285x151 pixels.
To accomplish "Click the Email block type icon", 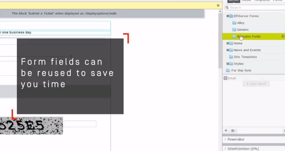I will pos(225,78).
